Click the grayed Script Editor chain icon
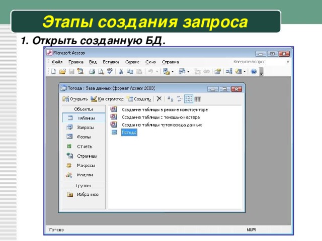Screen dimensions: 322x241 coord(206,71)
